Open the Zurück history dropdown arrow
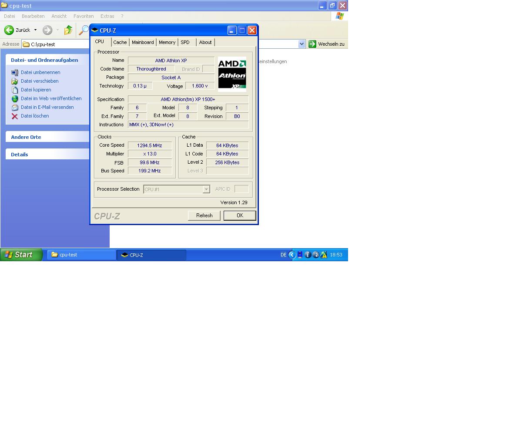506x421 pixels. click(36, 30)
